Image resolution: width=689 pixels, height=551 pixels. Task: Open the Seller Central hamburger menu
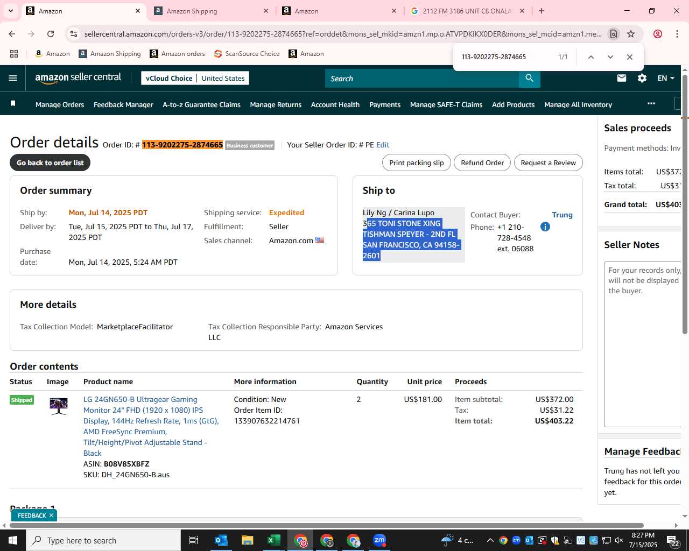[x=13, y=78]
